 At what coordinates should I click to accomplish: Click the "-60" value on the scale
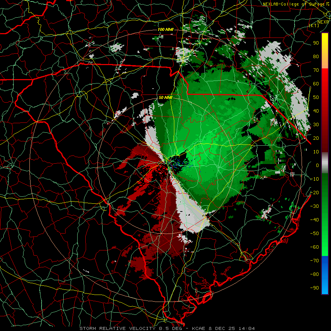(x=314, y=247)
